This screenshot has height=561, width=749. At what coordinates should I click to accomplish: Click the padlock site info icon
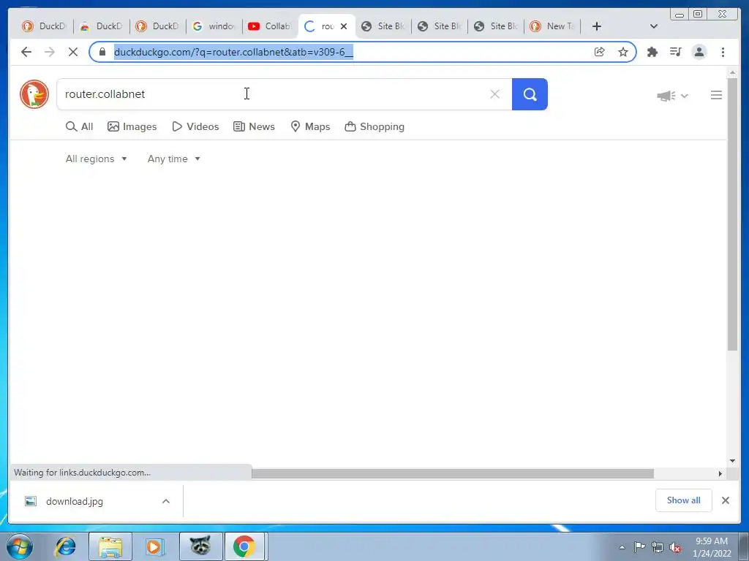(102, 52)
